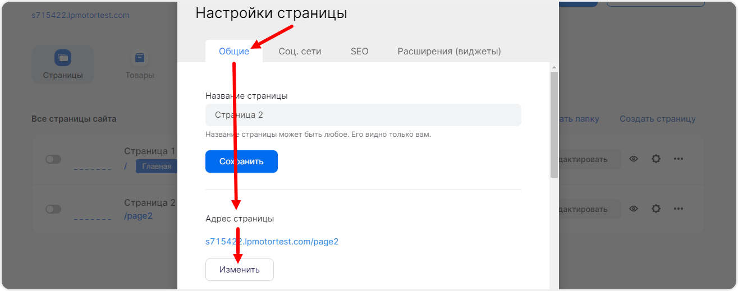Open the s715422.lpmotortest.com/page2 link
Screen dimensions: 738x291
[x=272, y=242]
